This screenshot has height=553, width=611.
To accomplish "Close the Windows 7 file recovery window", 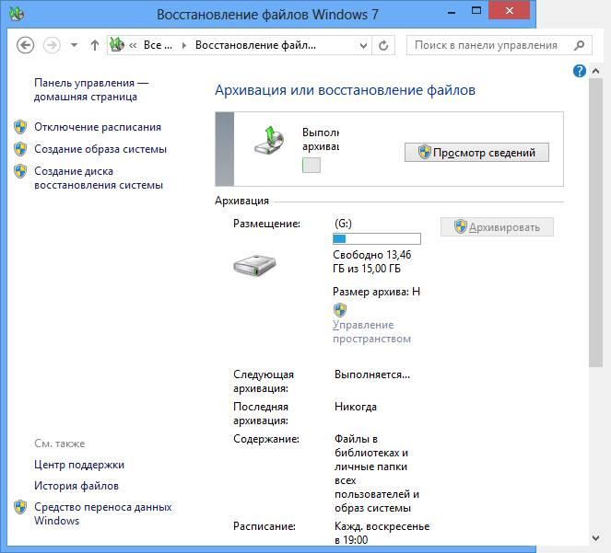I will click(x=509, y=10).
